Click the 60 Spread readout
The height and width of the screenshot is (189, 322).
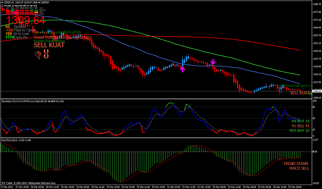pyautogui.click(x=15, y=27)
